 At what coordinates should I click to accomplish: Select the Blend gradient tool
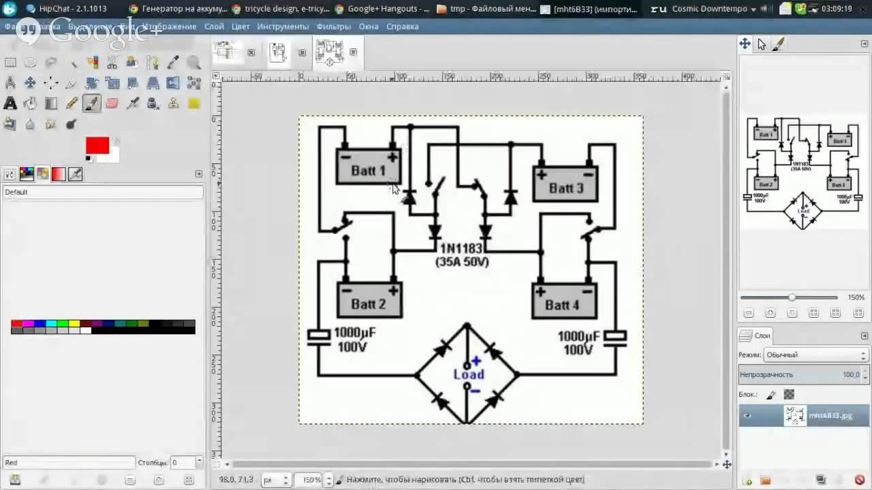[x=51, y=103]
